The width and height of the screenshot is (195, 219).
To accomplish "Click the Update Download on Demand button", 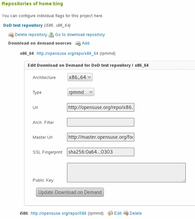I will (x=70, y=192).
